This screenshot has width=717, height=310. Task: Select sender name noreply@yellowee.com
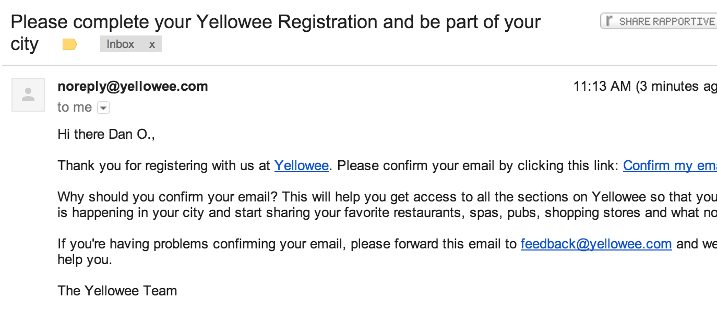coord(133,87)
